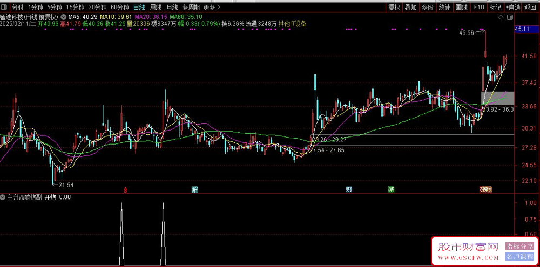Click the 榜 ranking marker icon
Viewport: 540px width, 267px height.
486,189
